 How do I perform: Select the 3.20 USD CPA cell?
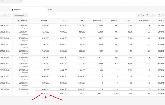(161, 26)
